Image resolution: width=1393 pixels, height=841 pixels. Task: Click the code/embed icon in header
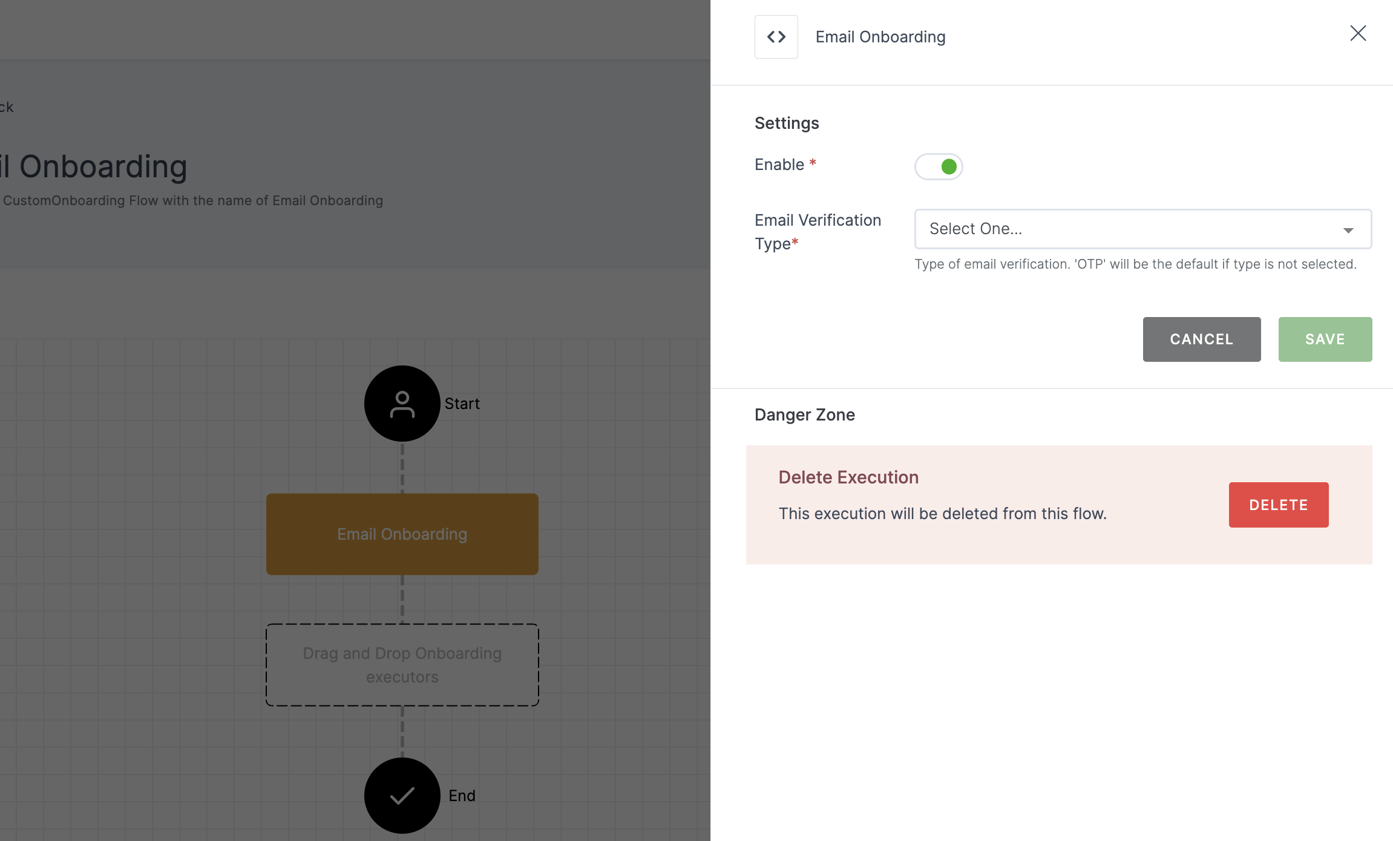pos(776,36)
